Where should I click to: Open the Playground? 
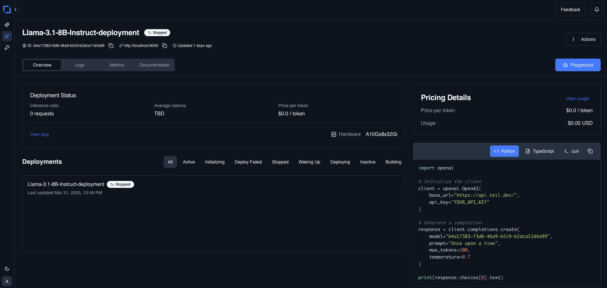click(x=578, y=65)
